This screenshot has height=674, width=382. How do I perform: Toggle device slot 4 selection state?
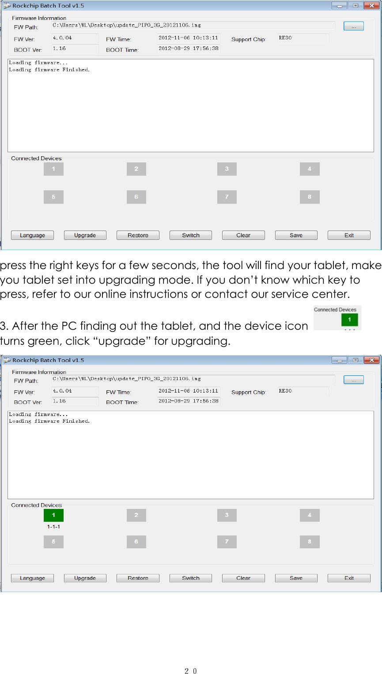point(309,169)
